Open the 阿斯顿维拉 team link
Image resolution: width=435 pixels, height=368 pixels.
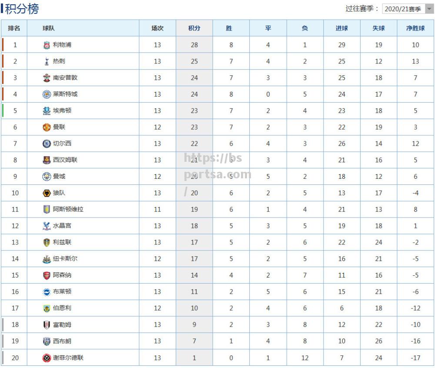68,209
